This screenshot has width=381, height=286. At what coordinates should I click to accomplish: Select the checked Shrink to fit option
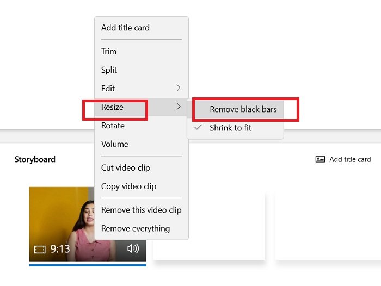235,128
